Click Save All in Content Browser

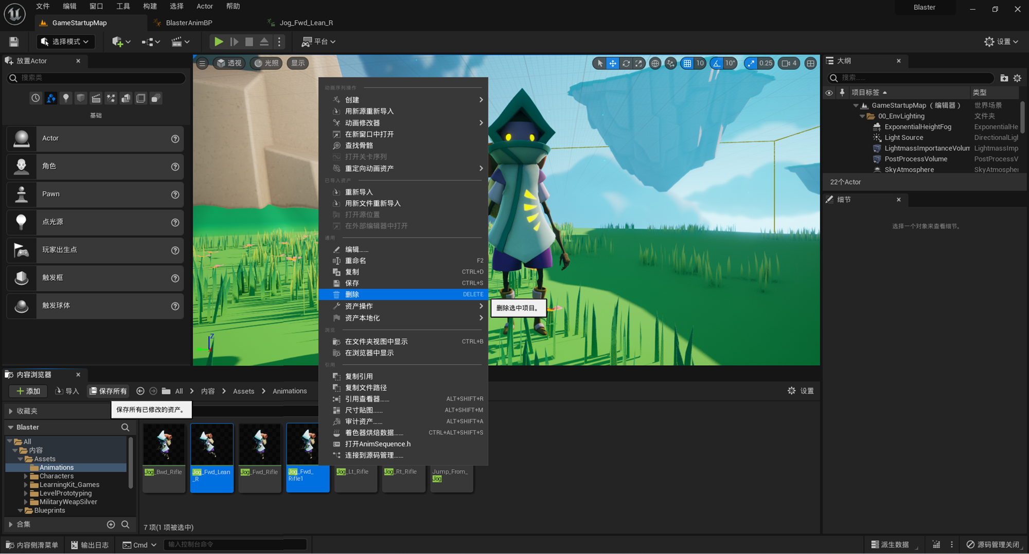click(108, 391)
